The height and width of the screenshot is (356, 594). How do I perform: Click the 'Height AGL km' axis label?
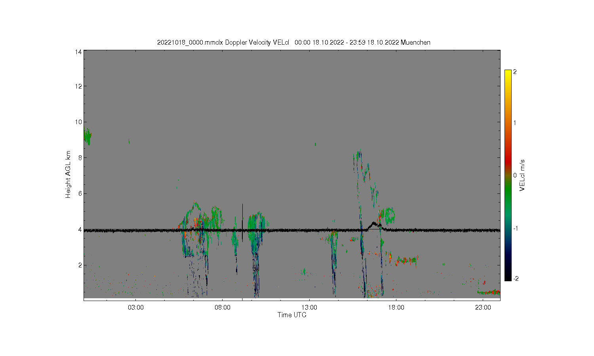coord(68,174)
